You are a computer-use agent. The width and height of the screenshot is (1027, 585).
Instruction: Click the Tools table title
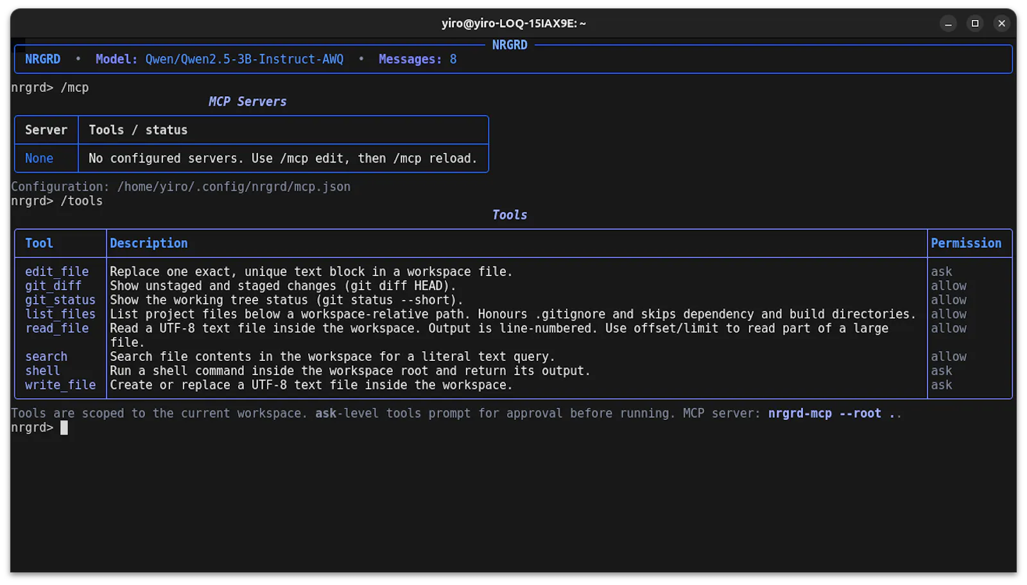click(x=510, y=215)
